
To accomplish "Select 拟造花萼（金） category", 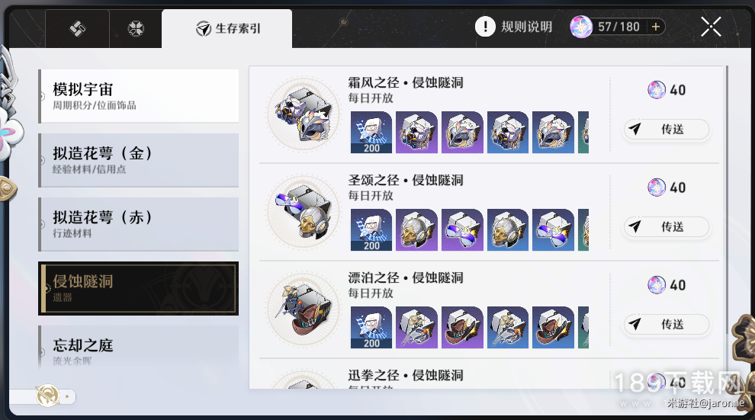I will click(x=139, y=160).
